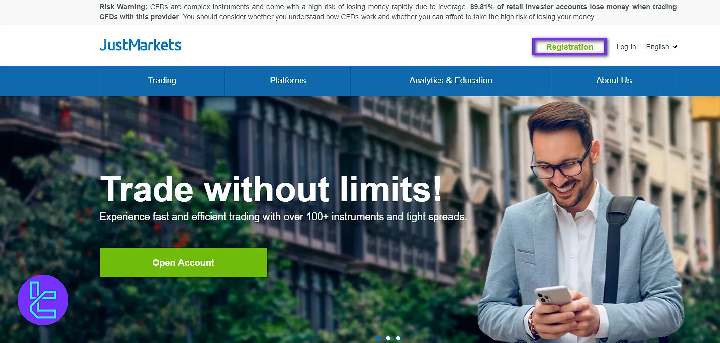This screenshot has height=343, width=720.
Task: Click the JustMarkets logo in the header
Action: (x=140, y=46)
